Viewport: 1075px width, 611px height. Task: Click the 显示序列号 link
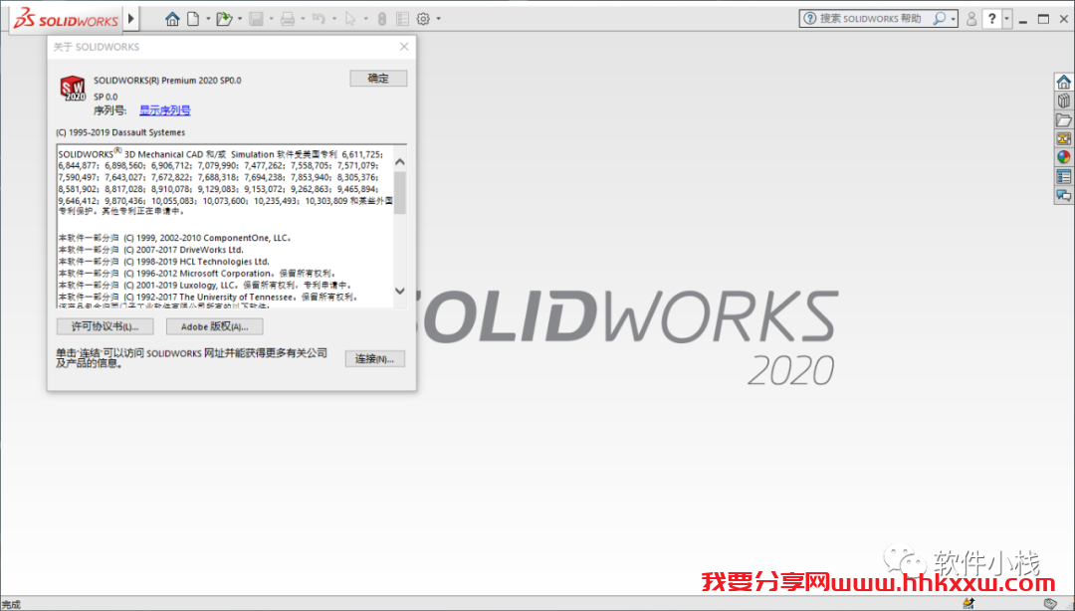click(x=164, y=110)
